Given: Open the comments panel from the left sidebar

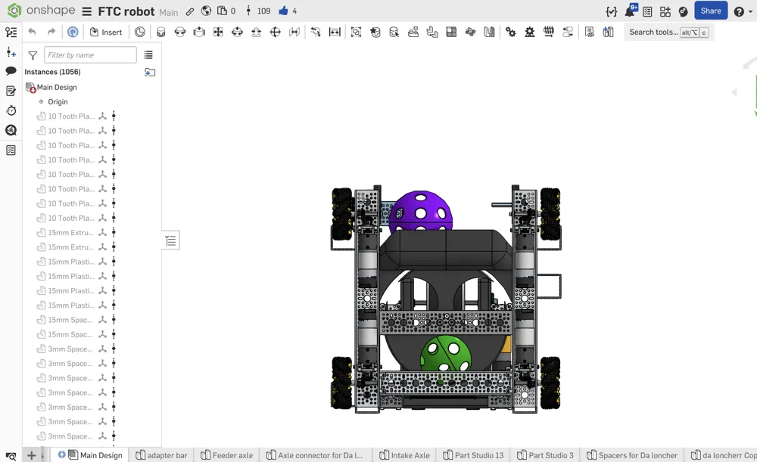Looking at the screenshot, I should point(11,70).
